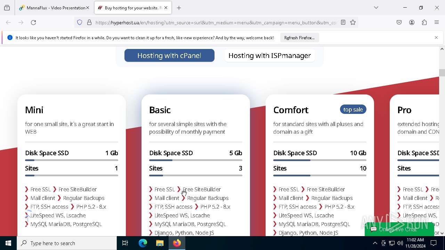Launch Microsoft Edge from the taskbar
The width and height of the screenshot is (445, 250).
click(143, 243)
